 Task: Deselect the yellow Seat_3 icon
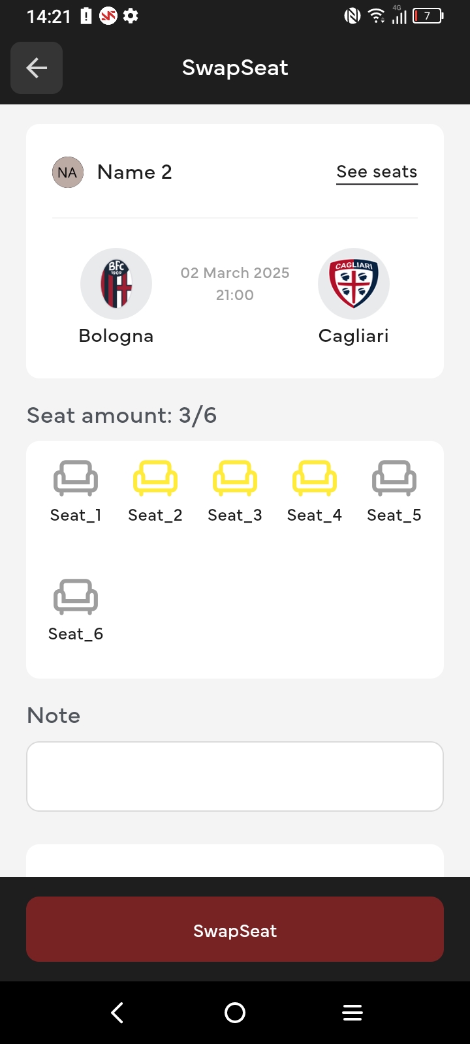pos(235,478)
